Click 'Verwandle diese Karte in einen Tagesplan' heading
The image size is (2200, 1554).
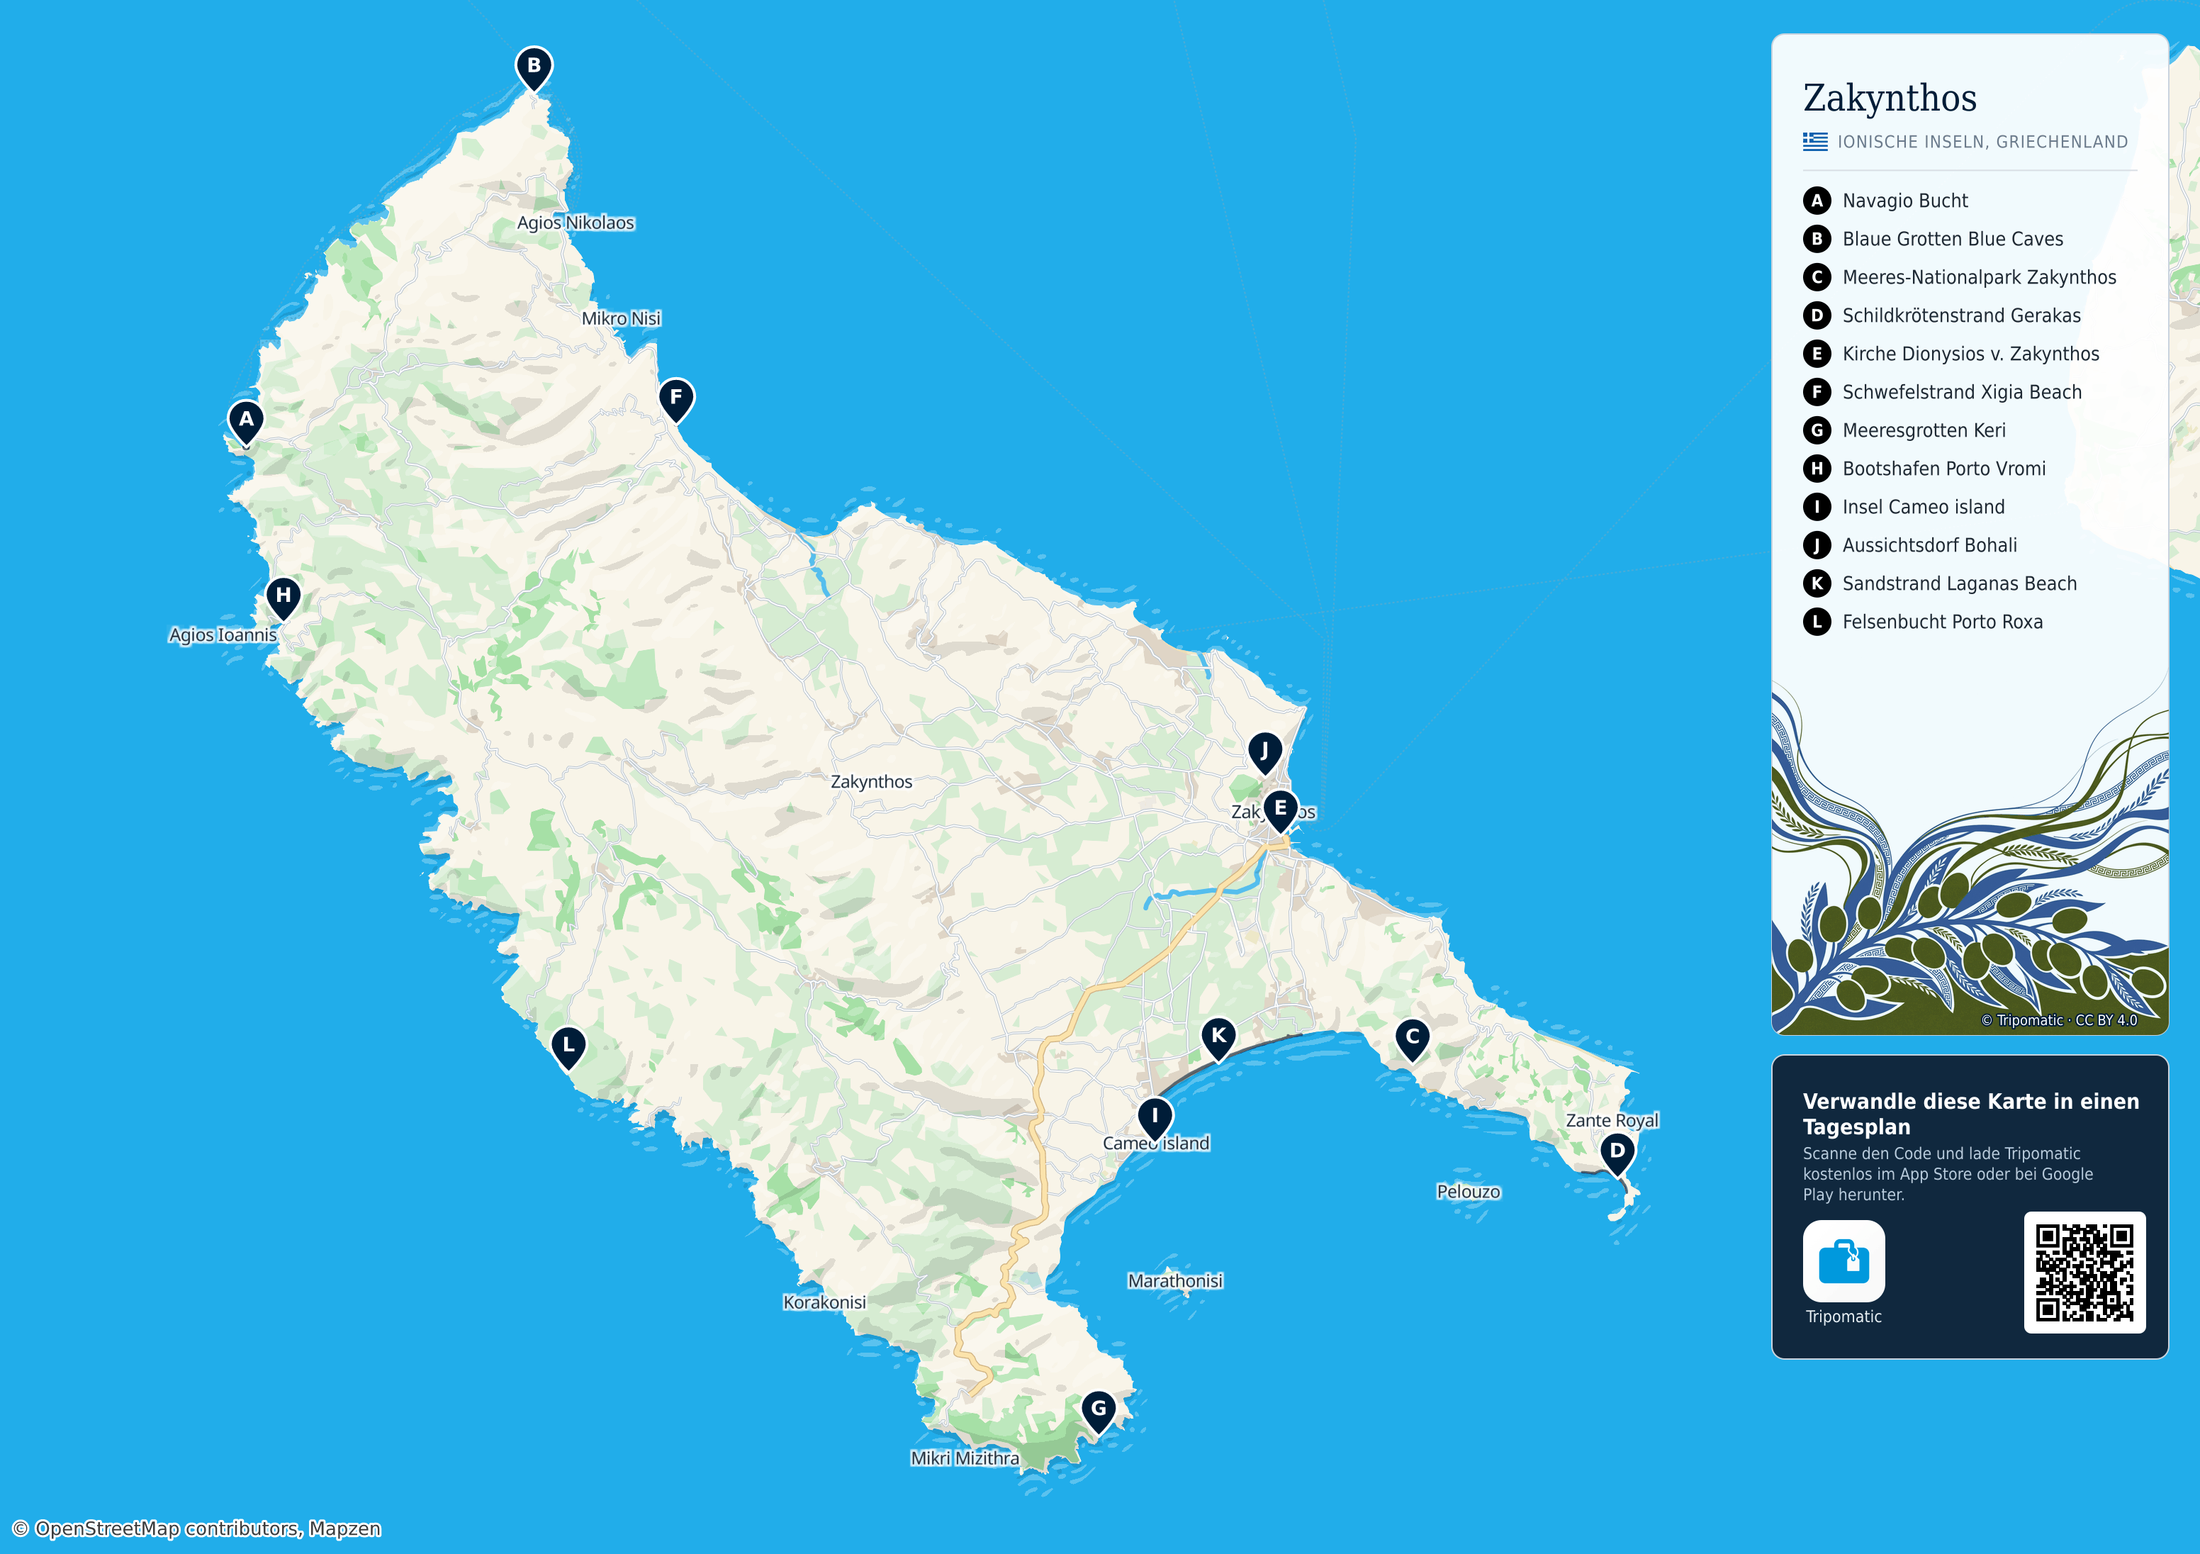1971,1114
